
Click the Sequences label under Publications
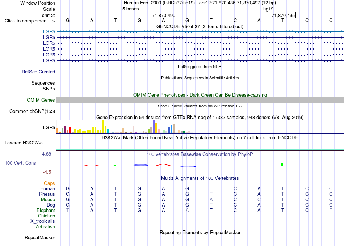43,83
